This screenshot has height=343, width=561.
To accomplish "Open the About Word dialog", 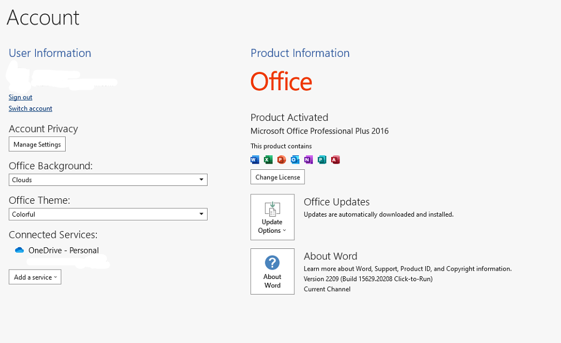I will pos(272,271).
